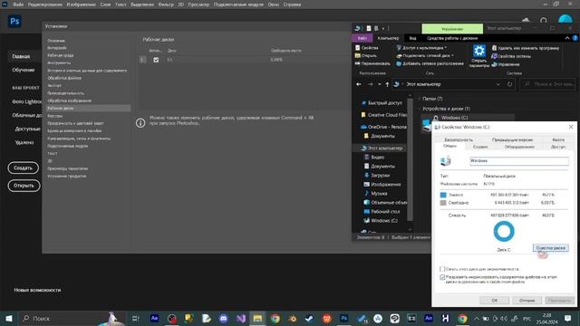The width and height of the screenshot is (580, 326).
Task: Open recent locations dropdown arrow in Explorer
Action: (x=379, y=84)
